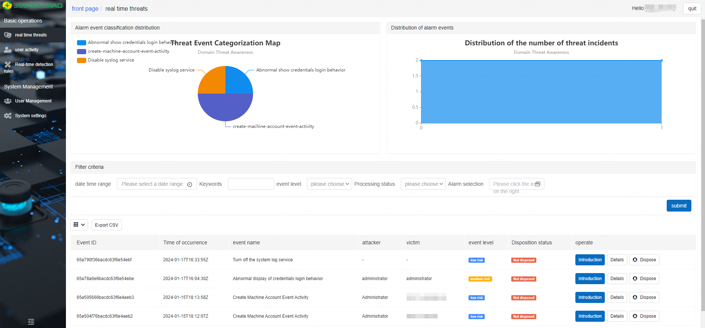Click the vertical page scrollbar
The image size is (705, 328).
tap(703, 166)
